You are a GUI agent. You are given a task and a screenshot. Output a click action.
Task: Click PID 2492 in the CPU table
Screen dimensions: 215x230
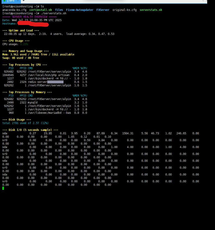(x=10, y=82)
